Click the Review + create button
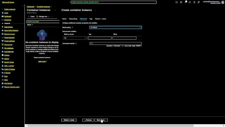The image size is (225, 127). tap(69, 120)
